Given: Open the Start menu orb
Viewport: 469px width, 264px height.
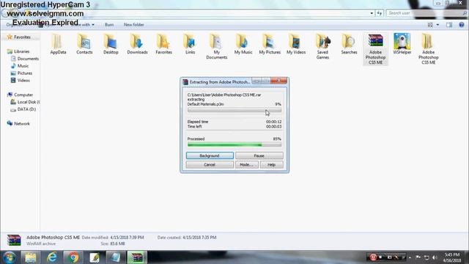Looking at the screenshot, I should (10, 257).
